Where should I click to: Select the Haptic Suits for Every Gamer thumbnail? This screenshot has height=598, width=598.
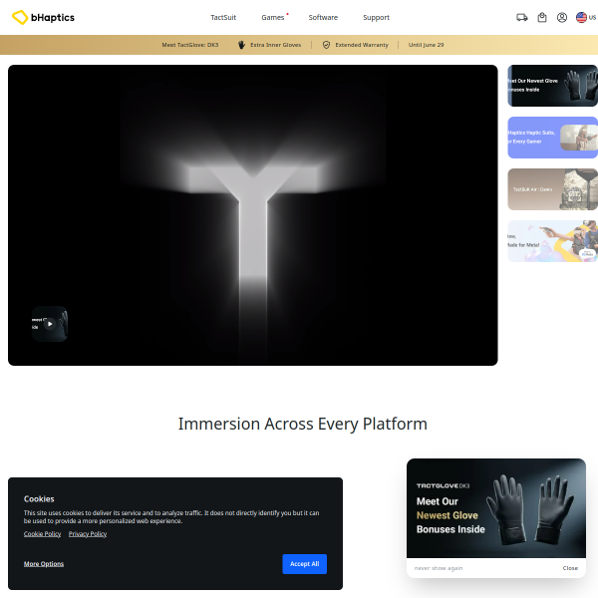click(x=552, y=138)
